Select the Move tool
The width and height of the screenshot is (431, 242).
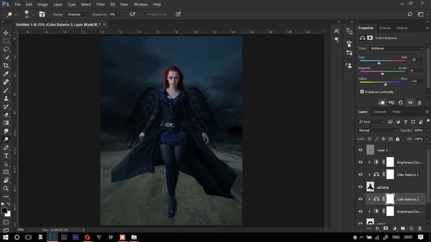pos(6,33)
